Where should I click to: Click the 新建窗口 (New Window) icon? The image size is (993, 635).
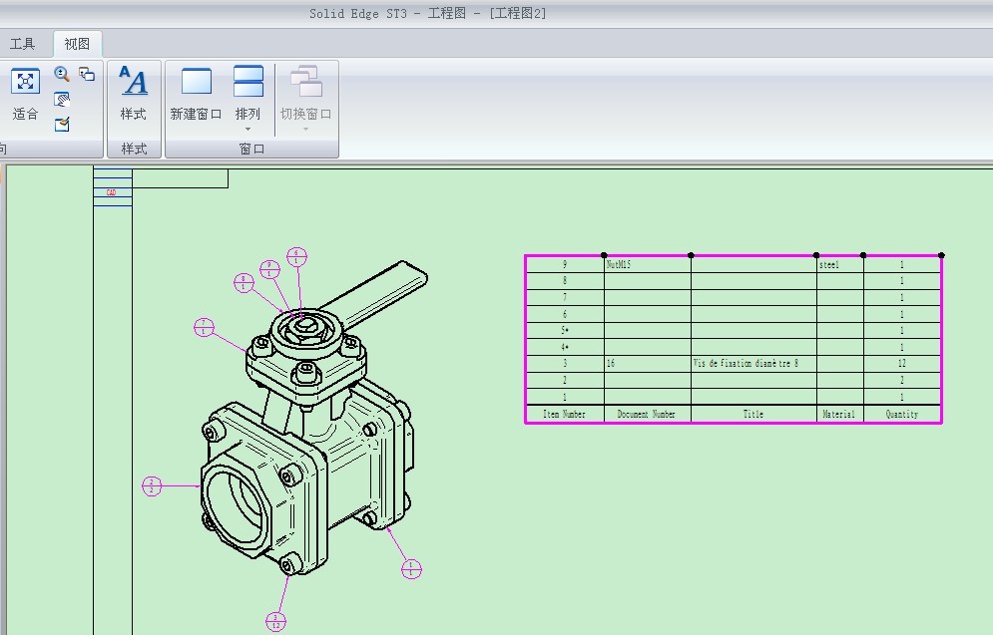pyautogui.click(x=197, y=81)
